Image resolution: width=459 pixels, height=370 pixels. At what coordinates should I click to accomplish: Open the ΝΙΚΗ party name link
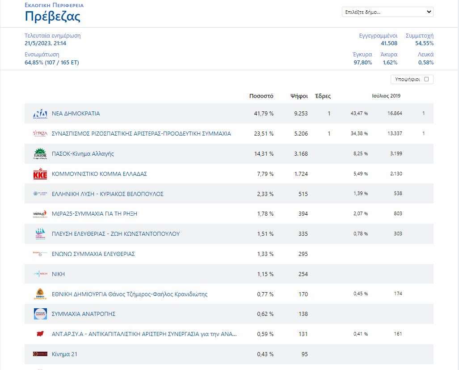pyautogui.click(x=58, y=274)
